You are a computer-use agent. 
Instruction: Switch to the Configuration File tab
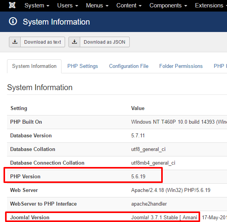[129, 66]
